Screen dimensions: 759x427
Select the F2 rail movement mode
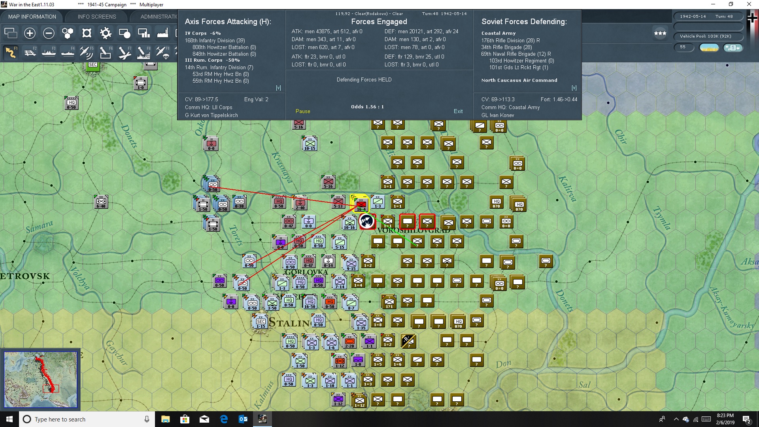[x=31, y=52]
